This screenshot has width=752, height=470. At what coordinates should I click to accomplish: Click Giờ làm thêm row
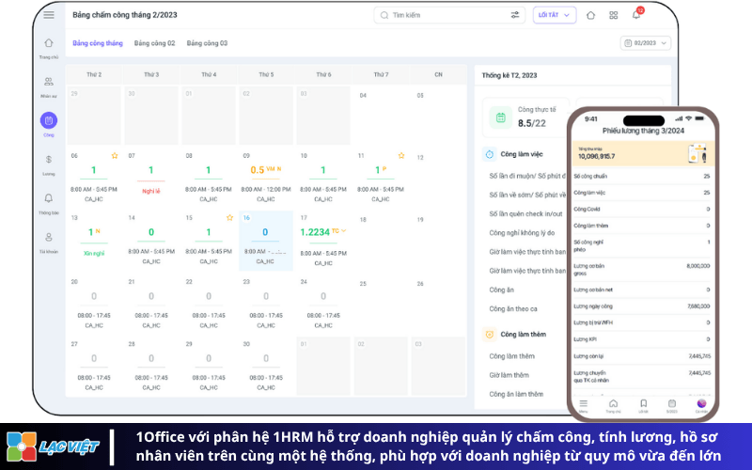509,375
